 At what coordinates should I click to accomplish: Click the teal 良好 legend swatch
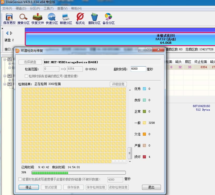point(144,100)
